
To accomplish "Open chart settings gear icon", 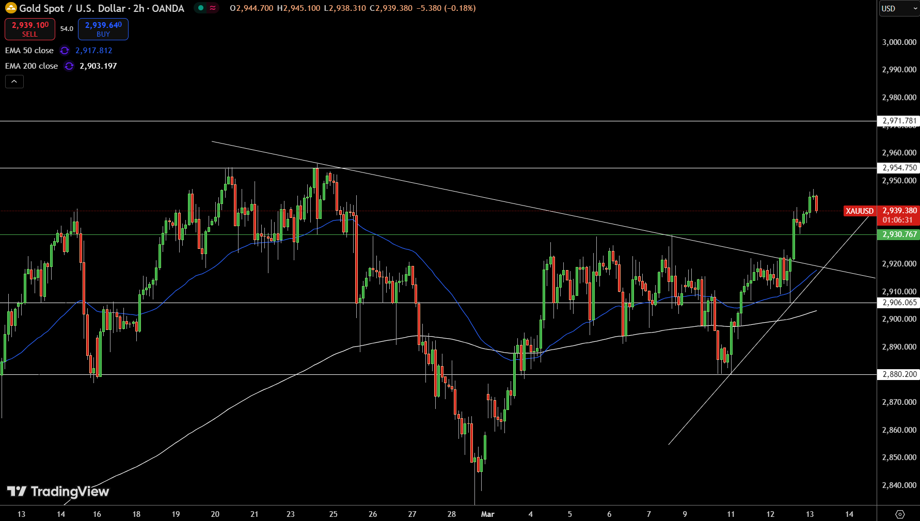I will tap(900, 514).
